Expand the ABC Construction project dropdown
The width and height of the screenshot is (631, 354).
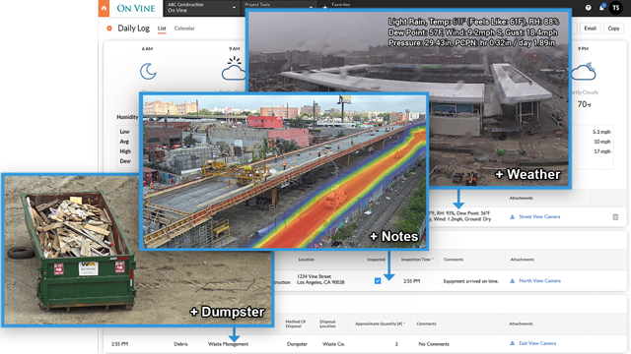point(201,8)
